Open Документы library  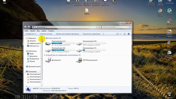coord(34,56)
